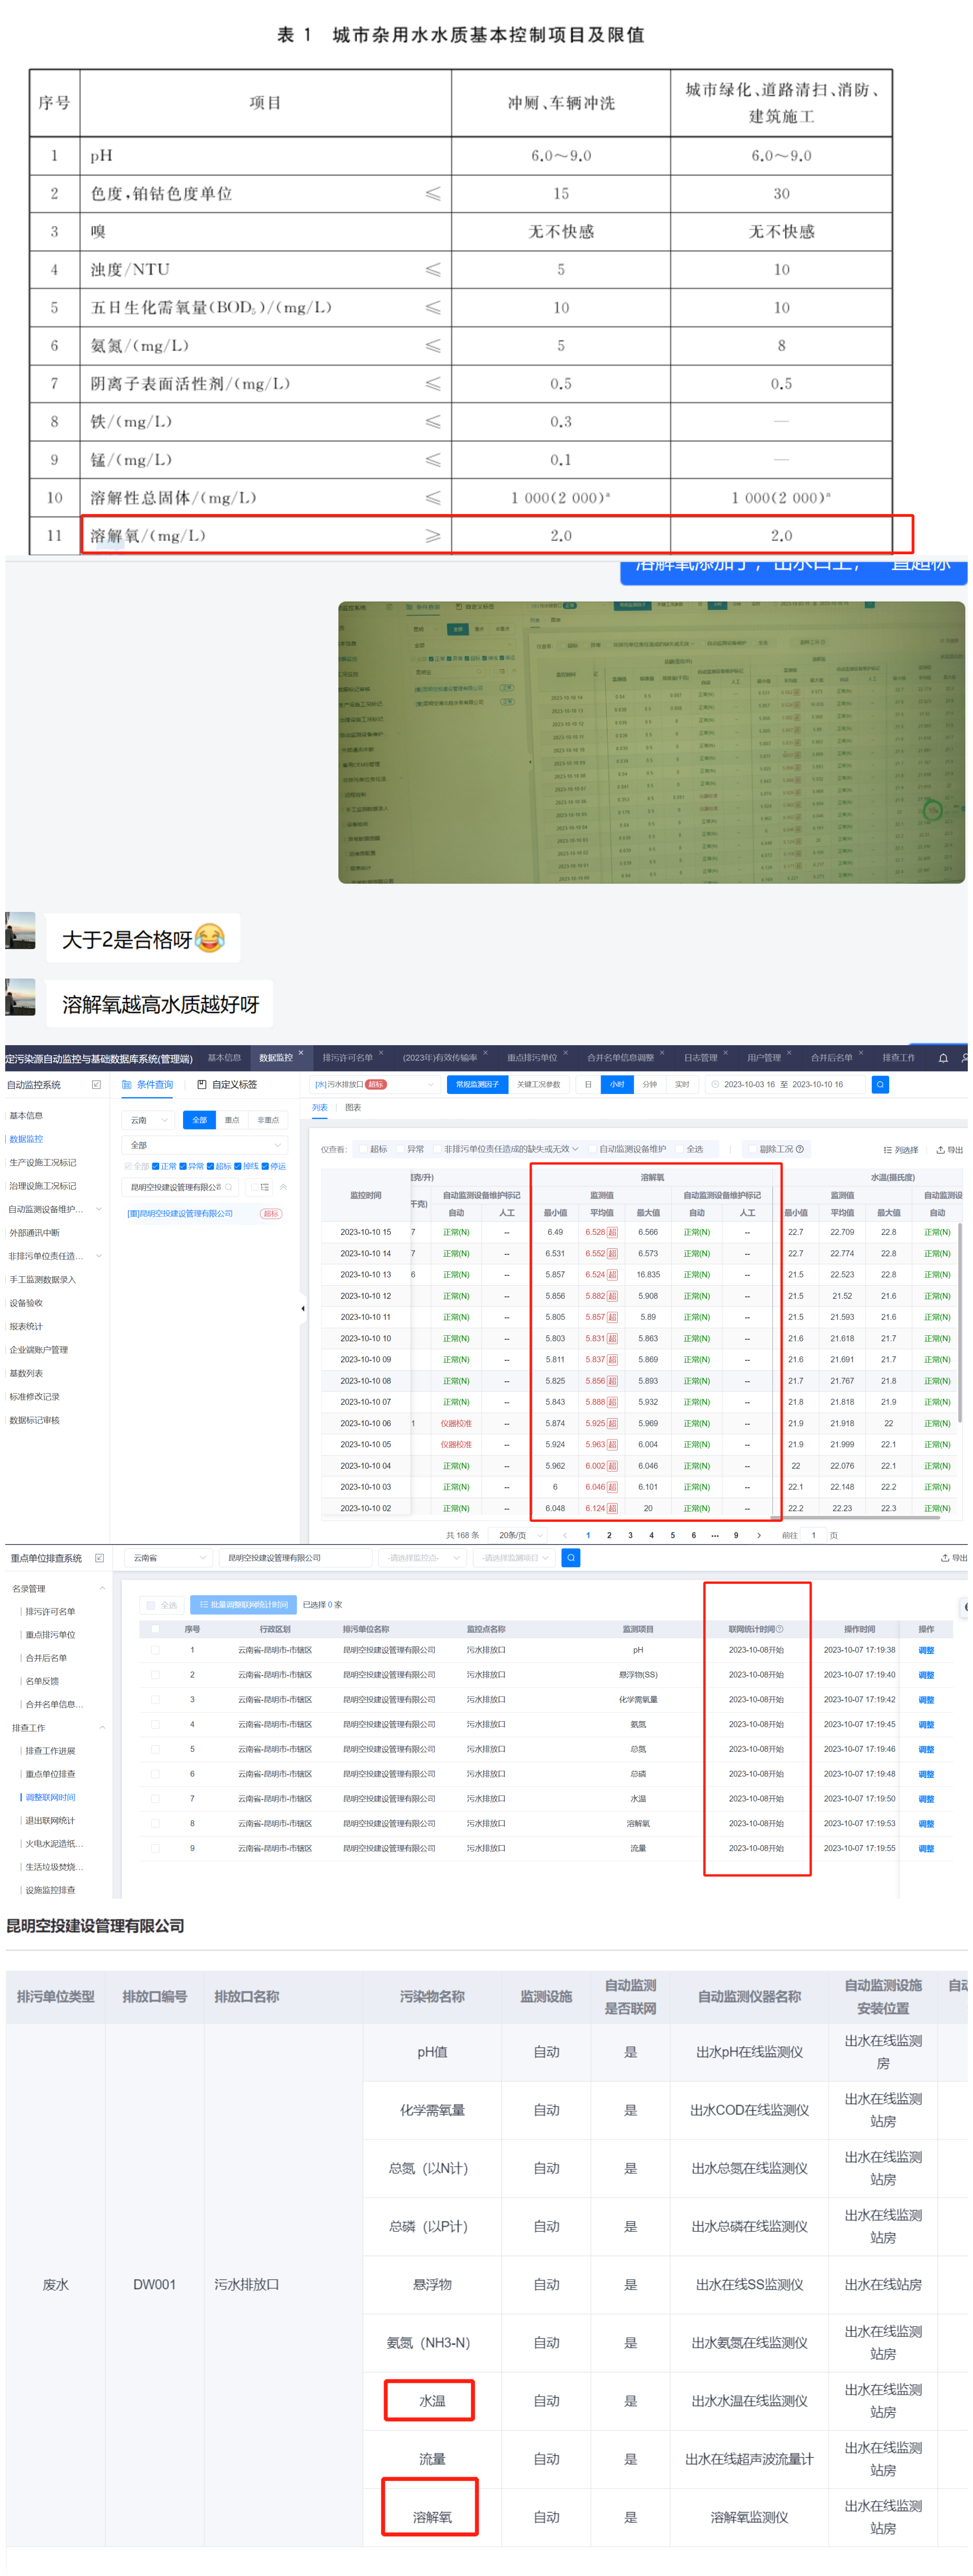Screen dimensions: 973x2576
Task: Click the blue search button beside the date range
Action: tap(880, 1084)
